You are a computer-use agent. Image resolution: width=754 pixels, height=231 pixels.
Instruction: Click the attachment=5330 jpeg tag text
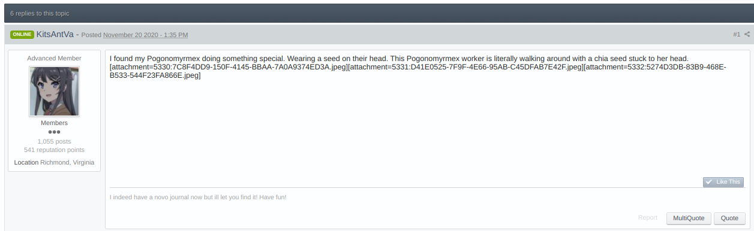(x=229, y=67)
